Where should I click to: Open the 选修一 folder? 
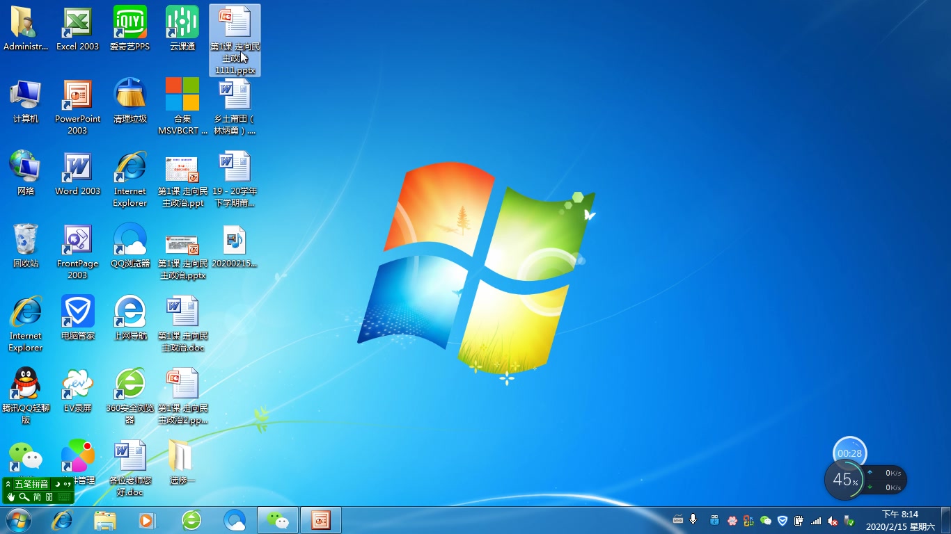coord(182,462)
